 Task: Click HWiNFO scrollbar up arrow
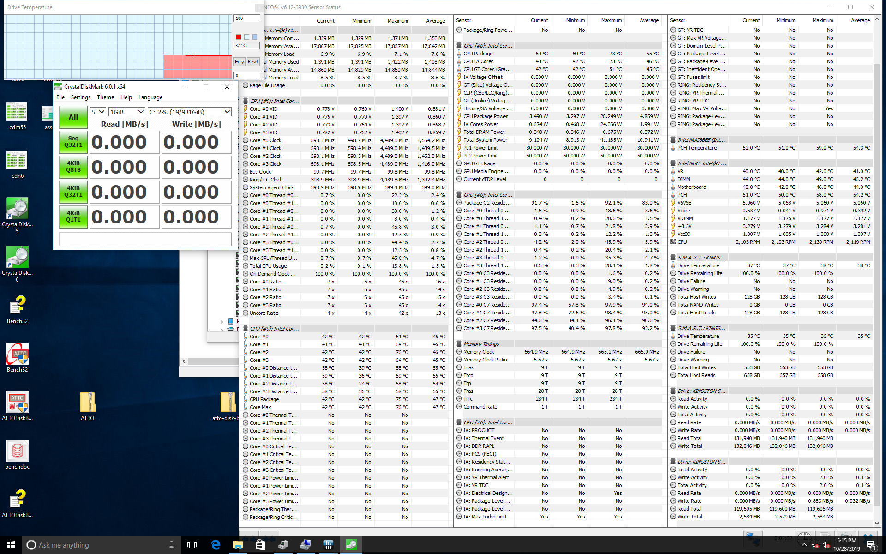point(877,19)
